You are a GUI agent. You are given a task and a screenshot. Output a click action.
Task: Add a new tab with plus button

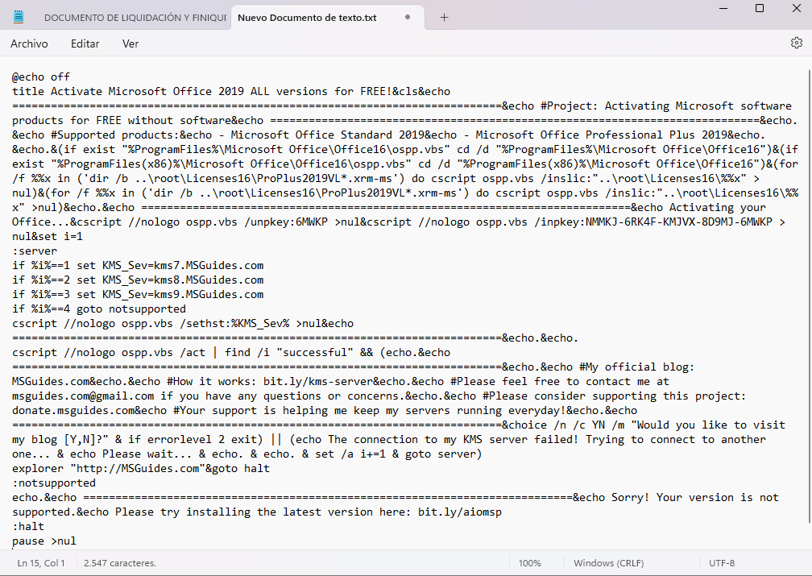(444, 17)
